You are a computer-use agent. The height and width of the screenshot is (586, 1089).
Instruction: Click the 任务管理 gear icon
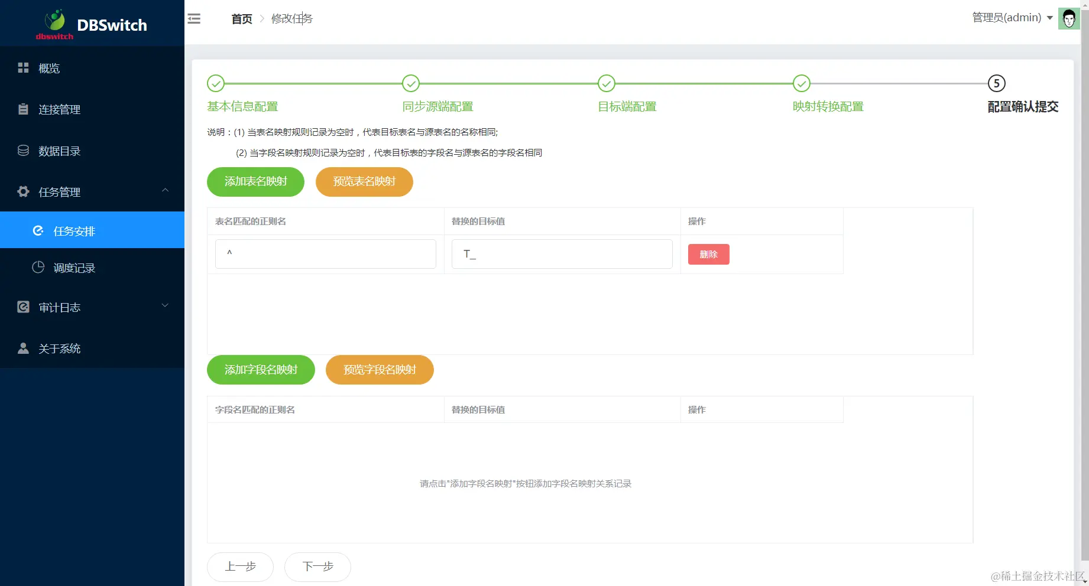[23, 191]
